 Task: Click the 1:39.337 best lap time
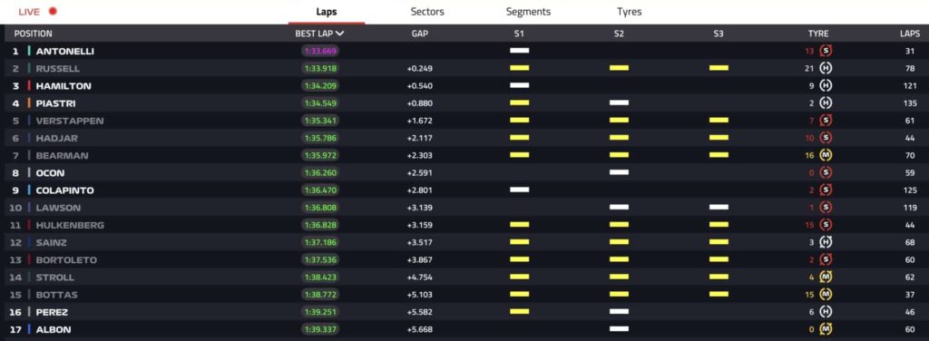pos(320,330)
